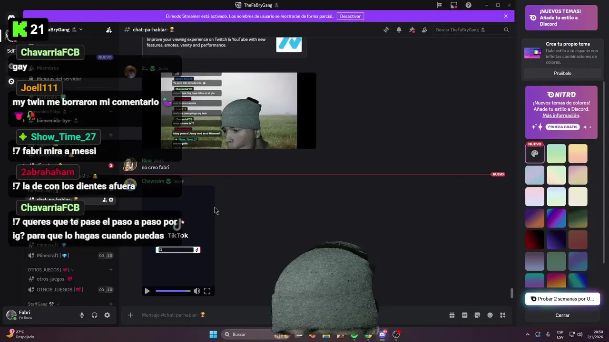Open user settings gear next to Fabri
This screenshot has height=342, width=609.
(107, 315)
